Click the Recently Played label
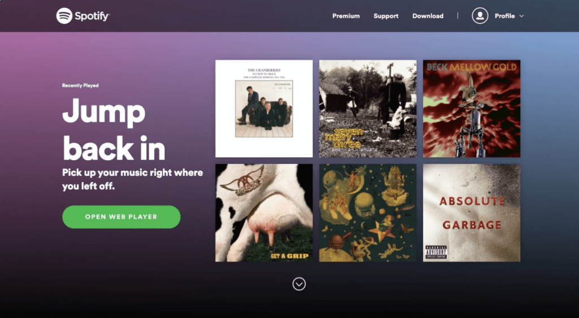Image resolution: width=579 pixels, height=318 pixels. click(80, 85)
